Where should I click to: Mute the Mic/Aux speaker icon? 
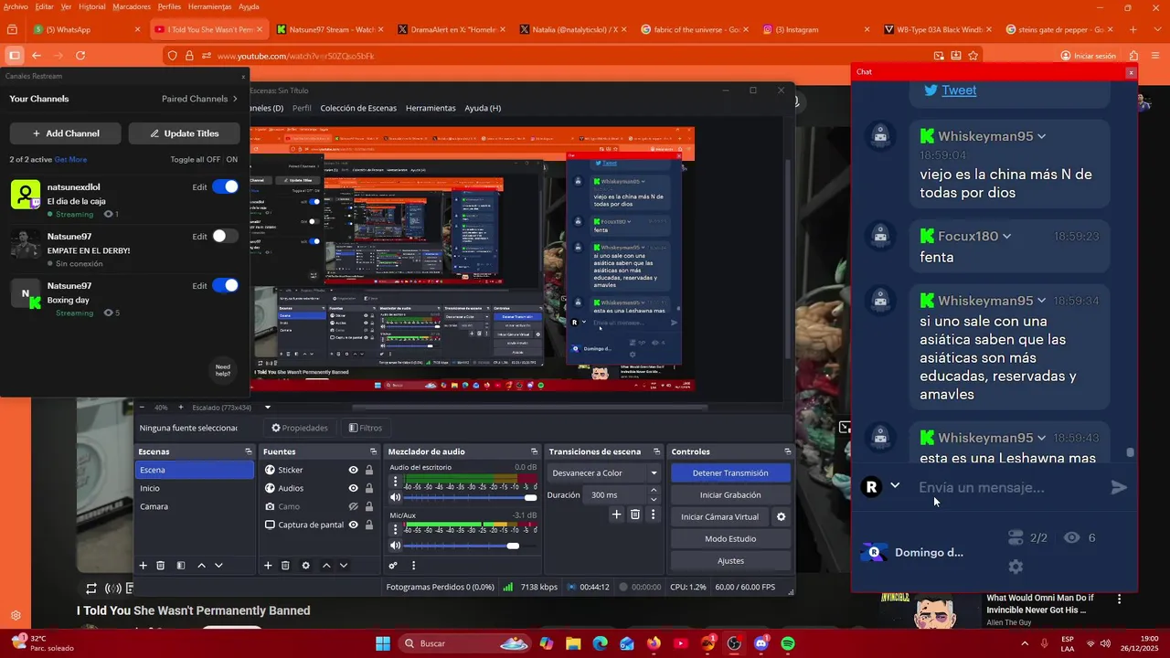(395, 546)
